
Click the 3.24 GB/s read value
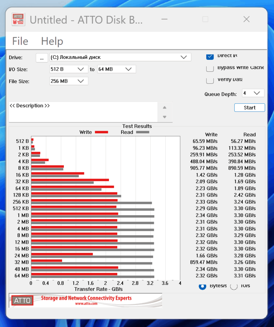(245, 202)
